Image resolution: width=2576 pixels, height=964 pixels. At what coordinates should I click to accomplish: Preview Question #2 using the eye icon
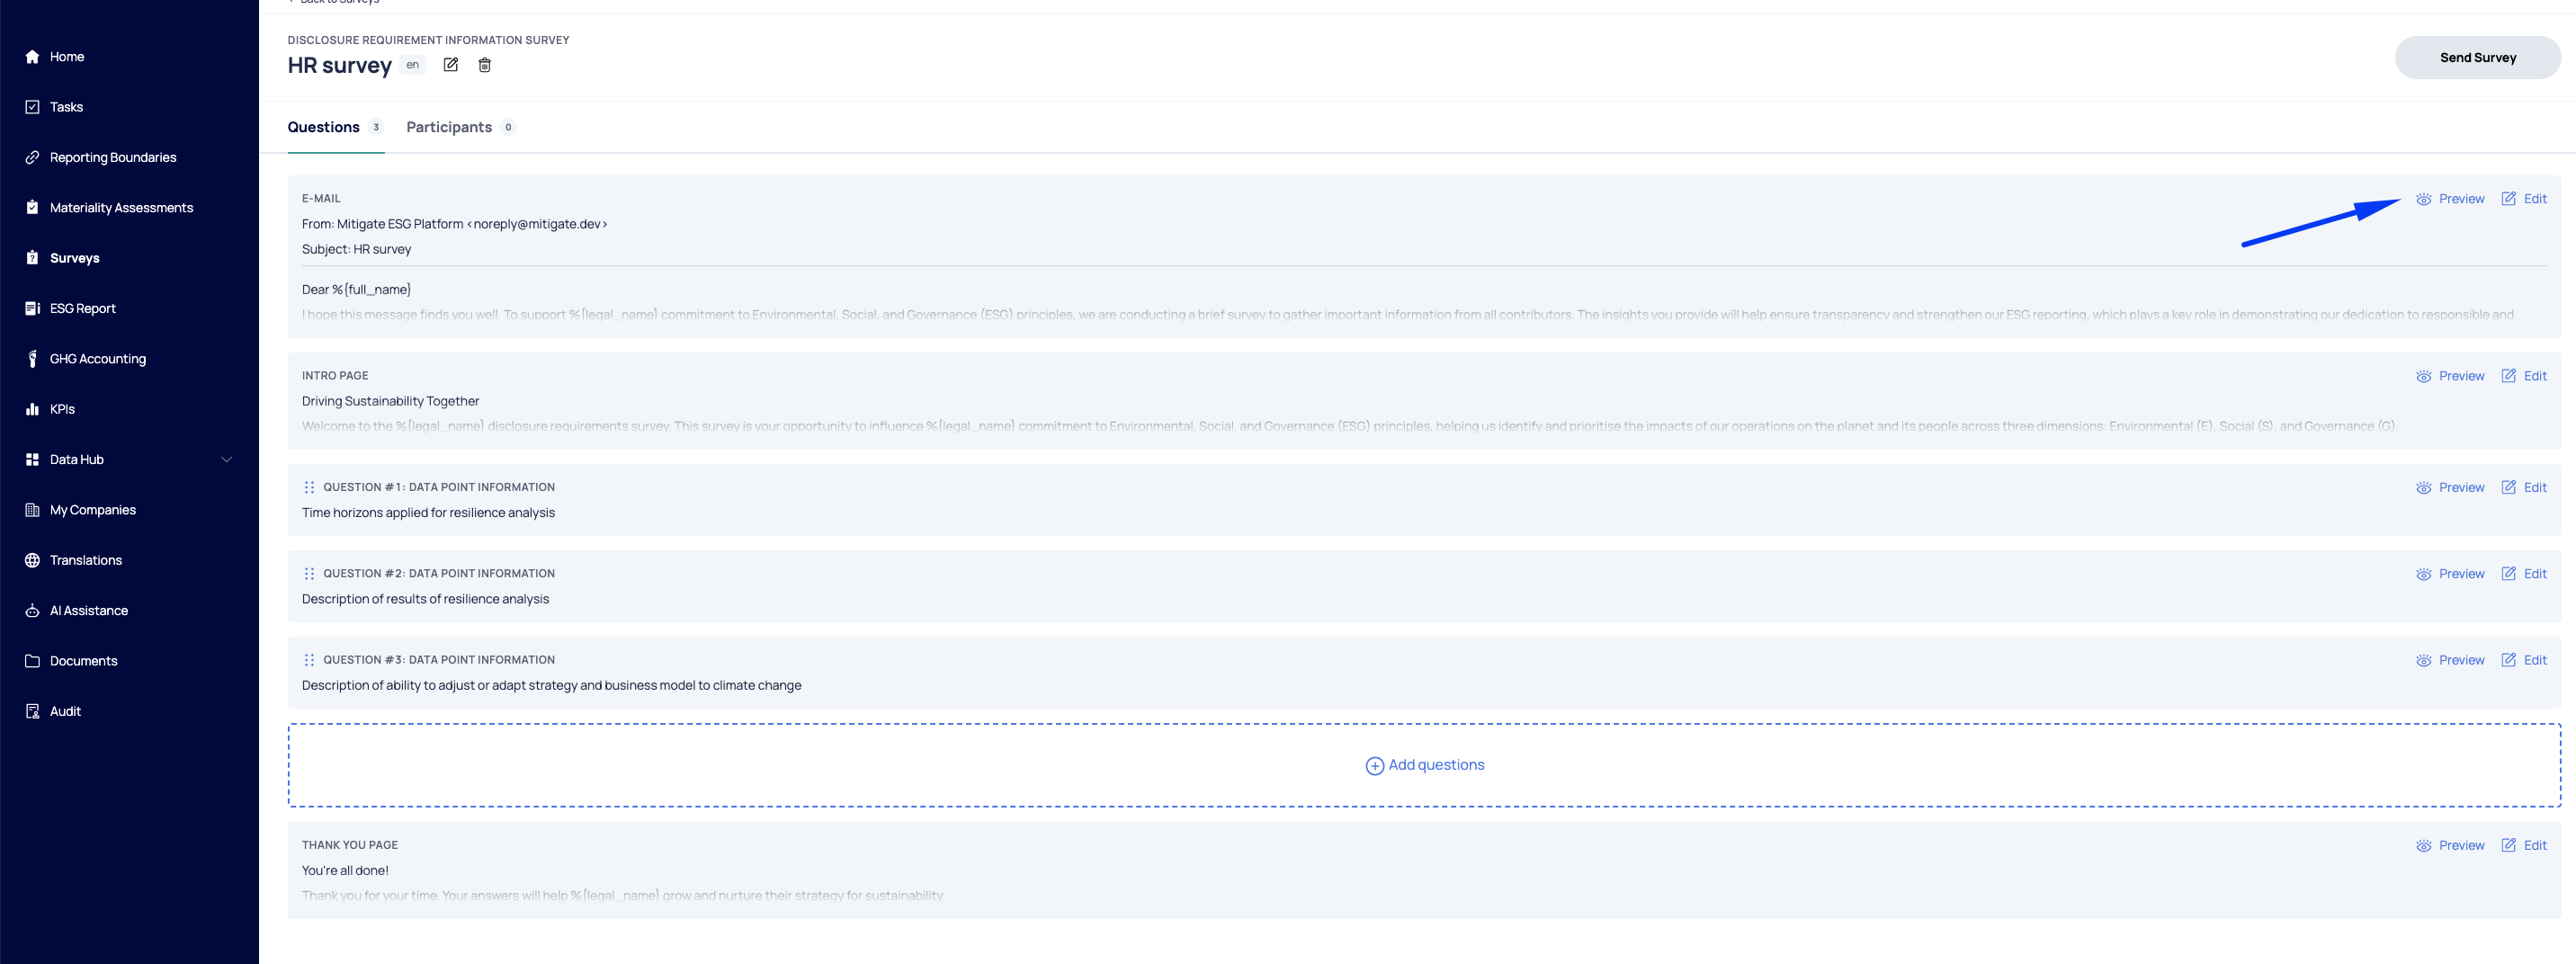[x=2423, y=574]
